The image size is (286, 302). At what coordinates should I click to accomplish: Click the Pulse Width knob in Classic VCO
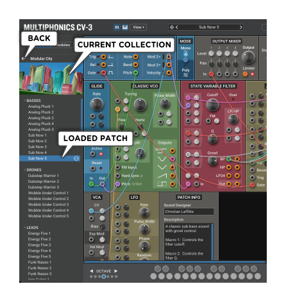coord(165,103)
